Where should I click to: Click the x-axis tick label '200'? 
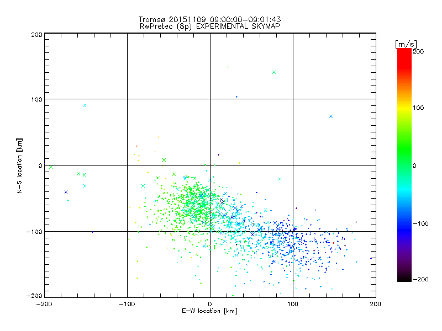click(376, 304)
